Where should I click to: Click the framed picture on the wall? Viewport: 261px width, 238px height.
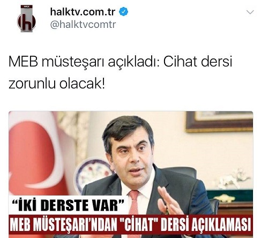pyautogui.click(x=219, y=122)
